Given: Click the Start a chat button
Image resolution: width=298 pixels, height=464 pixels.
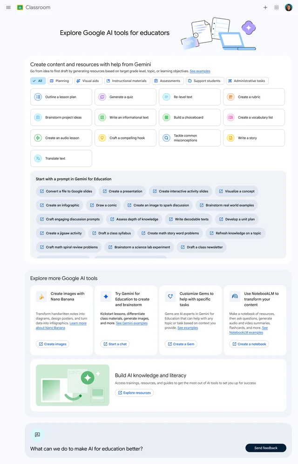Looking at the screenshot, I should point(115,344).
